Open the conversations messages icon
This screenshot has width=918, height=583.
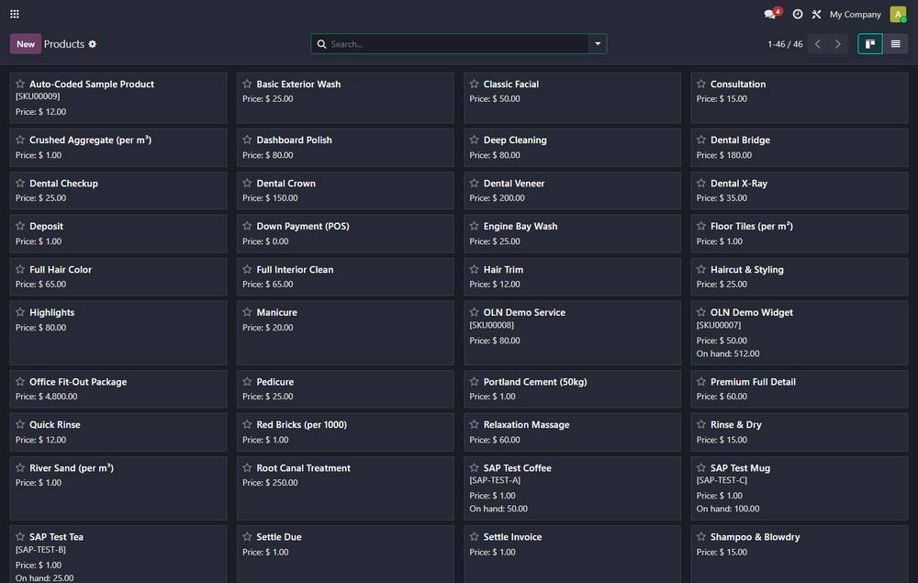(x=772, y=14)
